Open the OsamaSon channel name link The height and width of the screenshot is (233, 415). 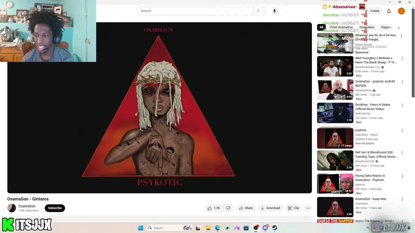[27, 206]
